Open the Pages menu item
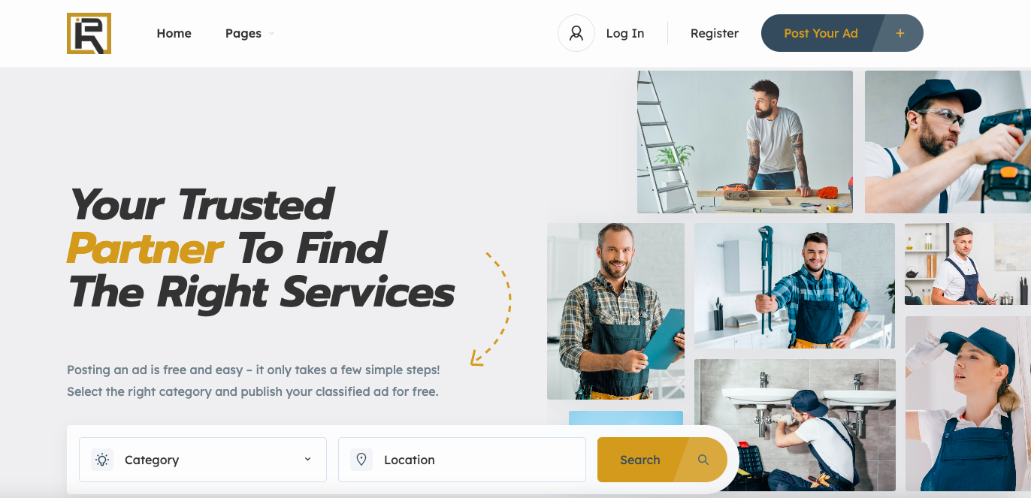The image size is (1031, 498). 243,33
